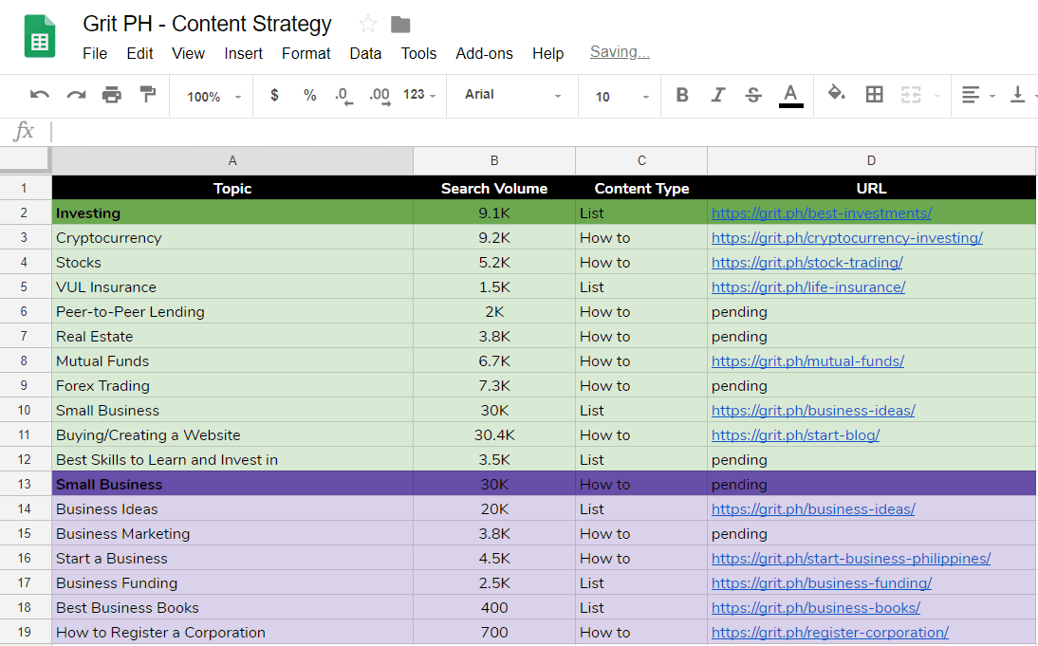This screenshot has height=646, width=1038.
Task: Open the start-blog link
Action: pyautogui.click(x=795, y=435)
